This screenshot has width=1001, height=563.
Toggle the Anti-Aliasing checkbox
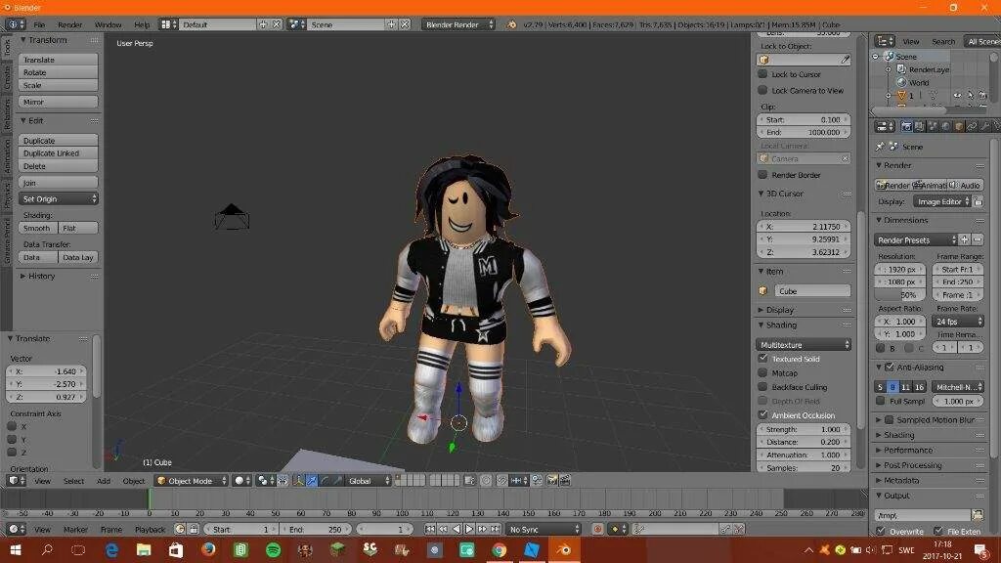pos(890,368)
